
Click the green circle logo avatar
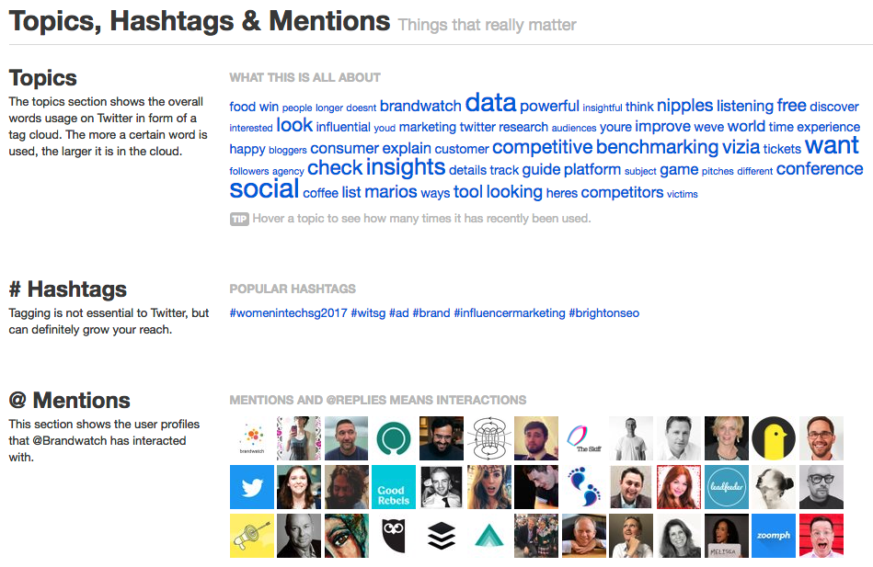(394, 438)
